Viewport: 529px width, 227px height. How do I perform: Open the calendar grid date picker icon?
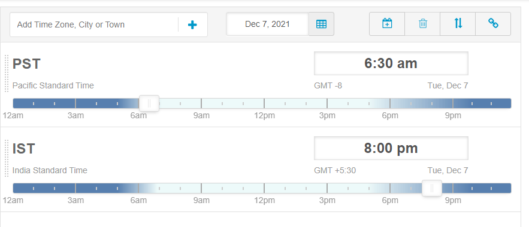(x=321, y=24)
